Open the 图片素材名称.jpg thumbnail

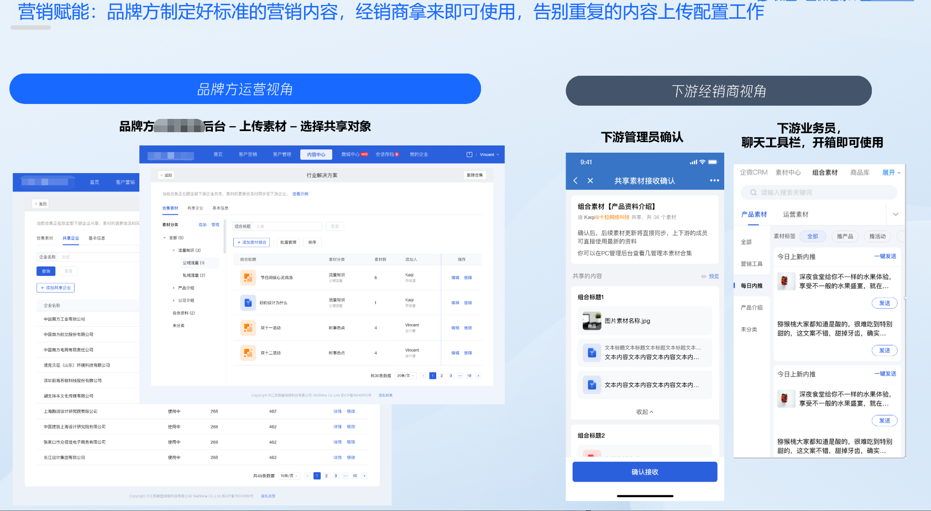pos(592,321)
